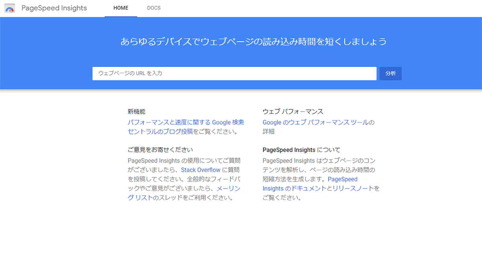Open the リリースノート link
482x253 pixels.
point(353,188)
